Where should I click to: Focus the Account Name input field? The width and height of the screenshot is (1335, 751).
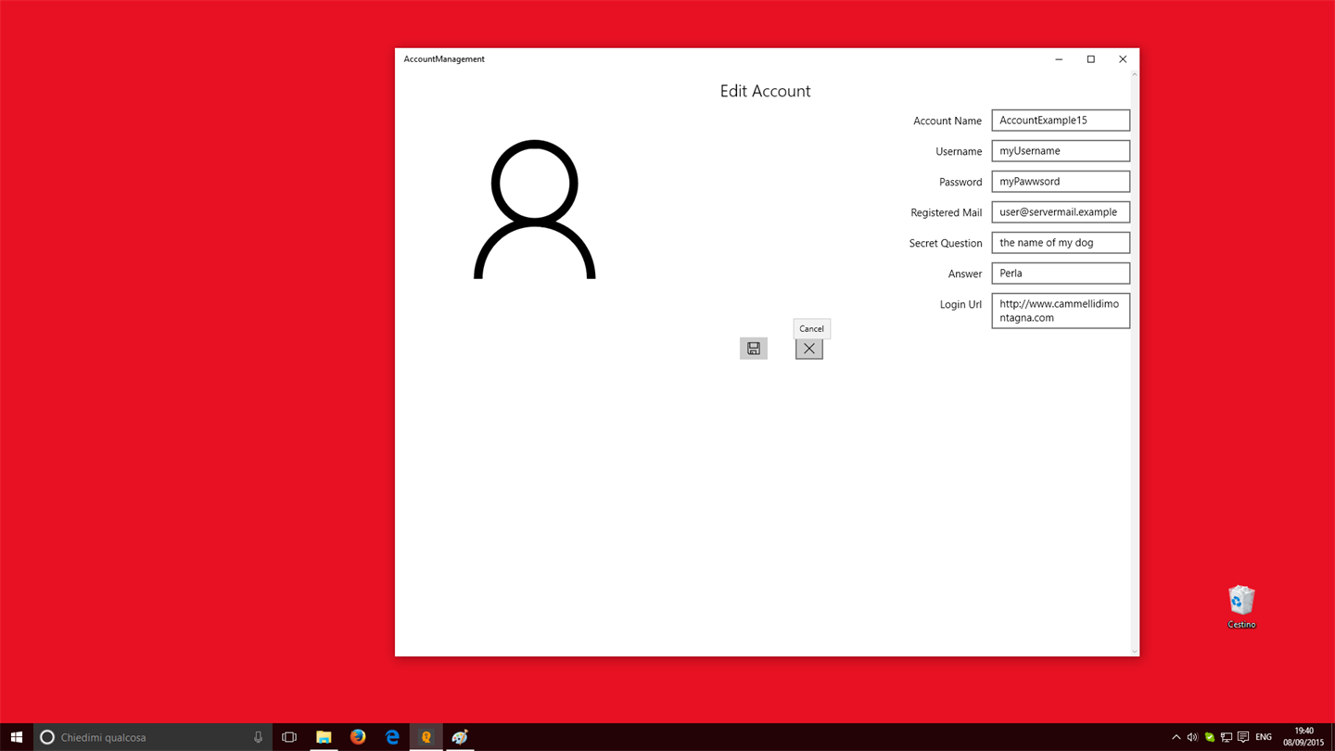pos(1061,121)
